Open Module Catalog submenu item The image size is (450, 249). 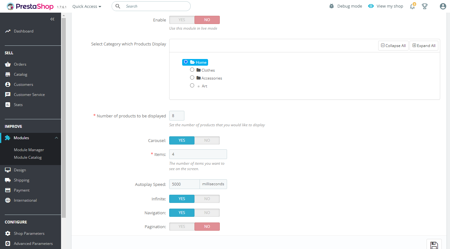point(28,157)
